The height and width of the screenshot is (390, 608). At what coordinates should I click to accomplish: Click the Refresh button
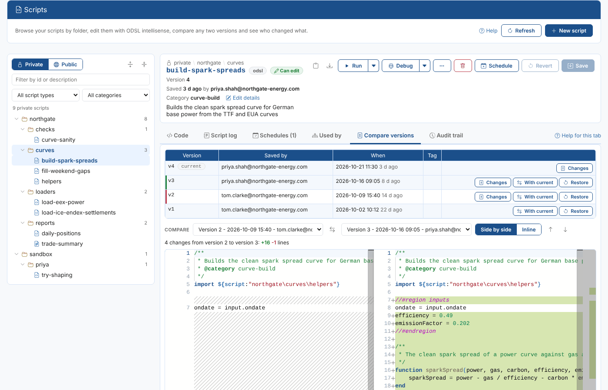coord(521,31)
